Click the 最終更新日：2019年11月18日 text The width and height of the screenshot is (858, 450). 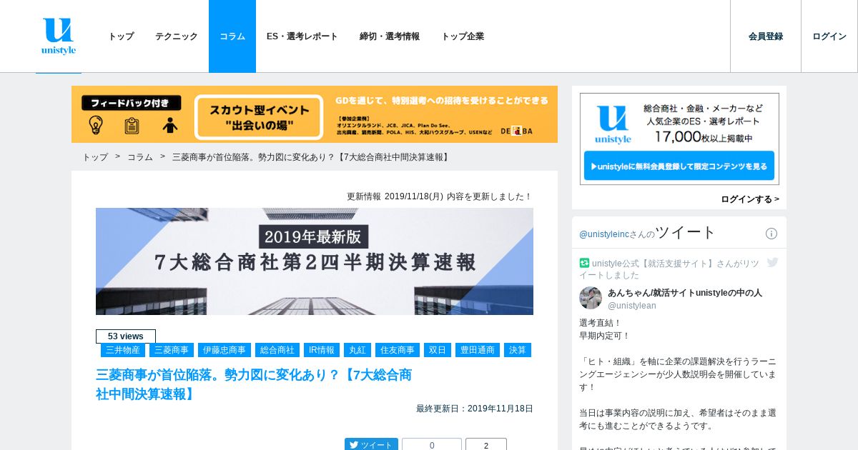475,409
